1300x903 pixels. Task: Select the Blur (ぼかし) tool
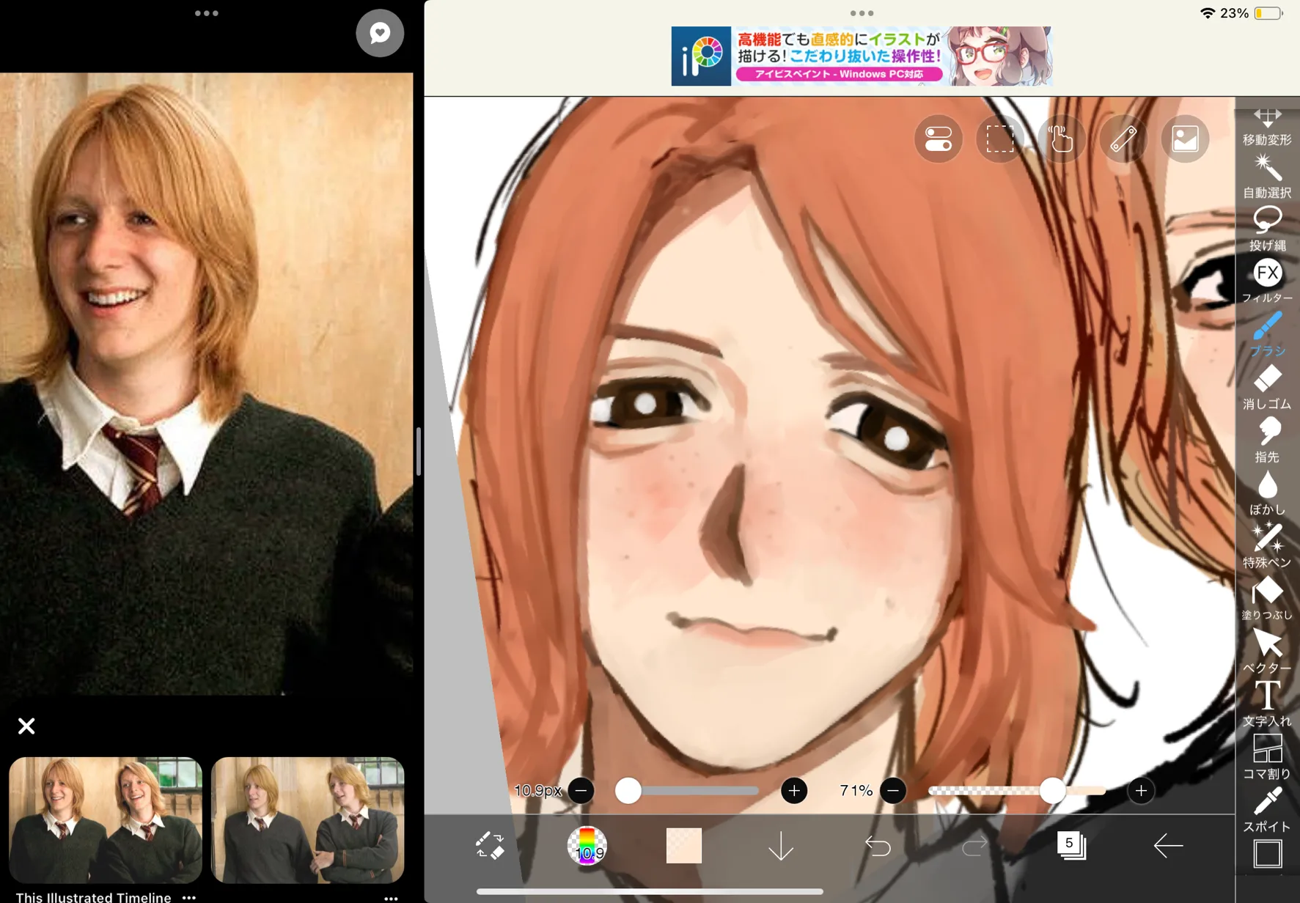[1267, 493]
